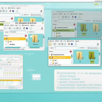Click Search icon in the partly hidden top-left window

(17, 11)
